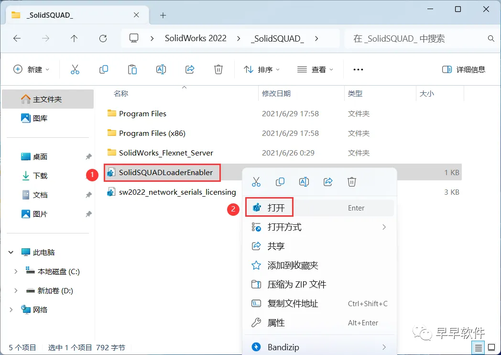Select the Program Files folder
This screenshot has height=355, width=501.
[142, 113]
